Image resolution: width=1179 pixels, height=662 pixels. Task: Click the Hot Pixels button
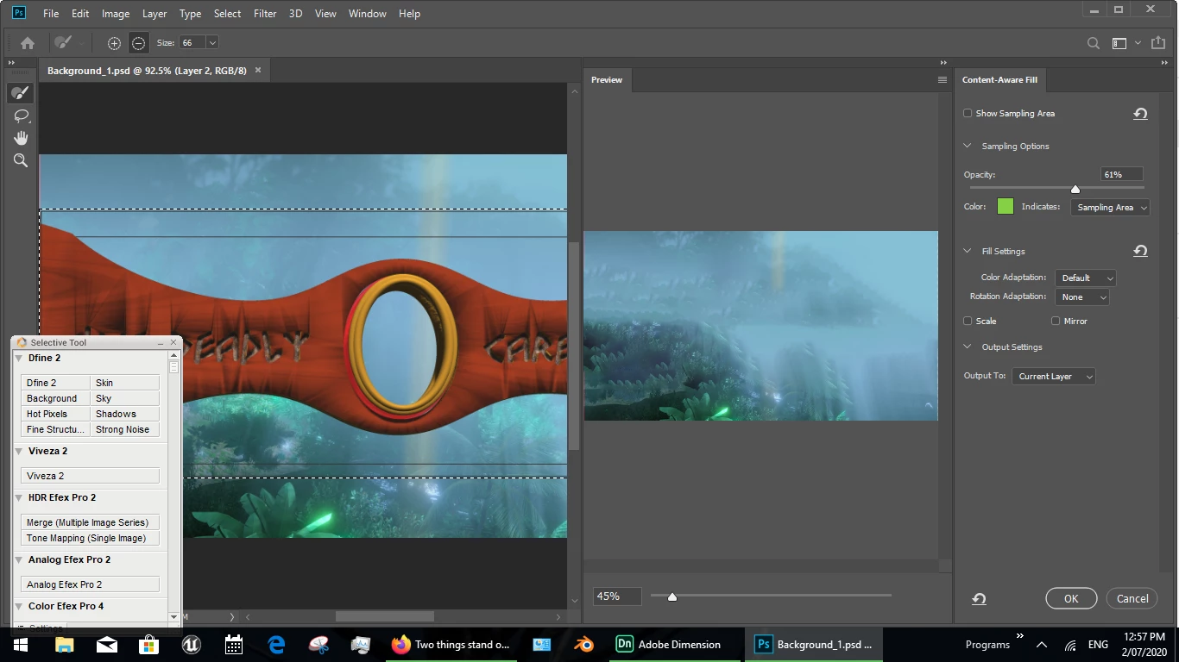coord(55,414)
